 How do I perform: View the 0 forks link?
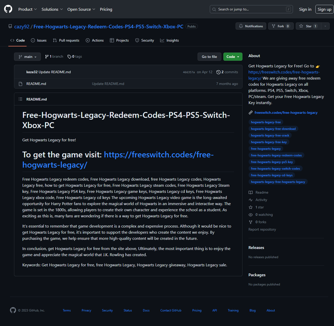coord(258,222)
